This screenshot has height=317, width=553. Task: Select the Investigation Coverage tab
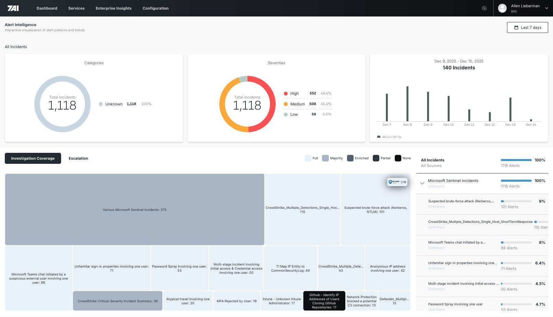click(33, 158)
